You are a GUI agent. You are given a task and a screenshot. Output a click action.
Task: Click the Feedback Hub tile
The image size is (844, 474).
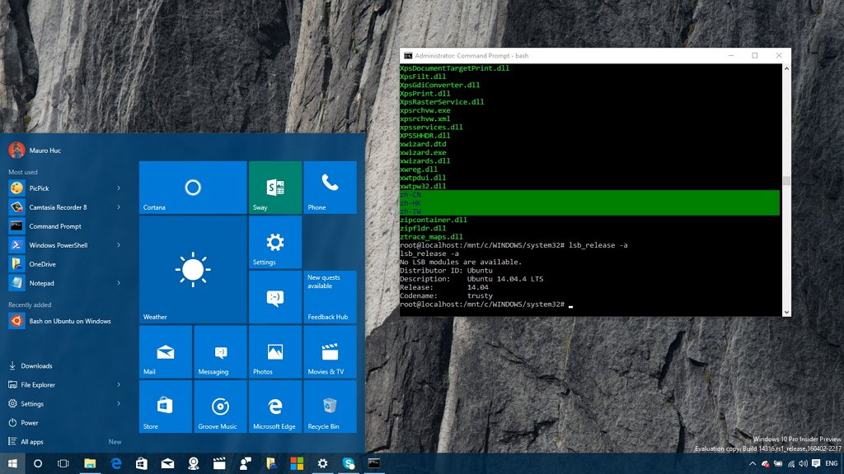(330, 297)
